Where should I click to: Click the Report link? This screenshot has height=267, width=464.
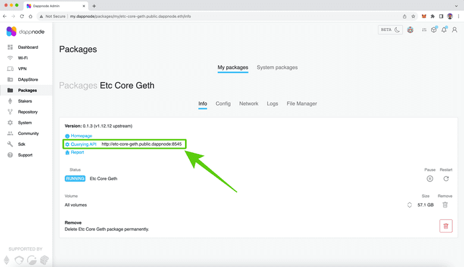click(77, 152)
